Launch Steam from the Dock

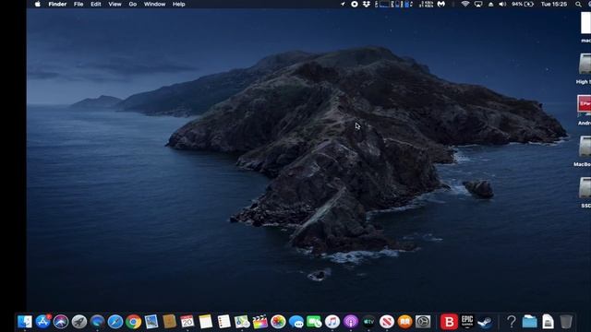(485, 322)
